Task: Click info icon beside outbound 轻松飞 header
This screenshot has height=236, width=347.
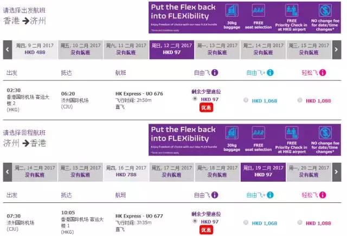Action: [323, 73]
